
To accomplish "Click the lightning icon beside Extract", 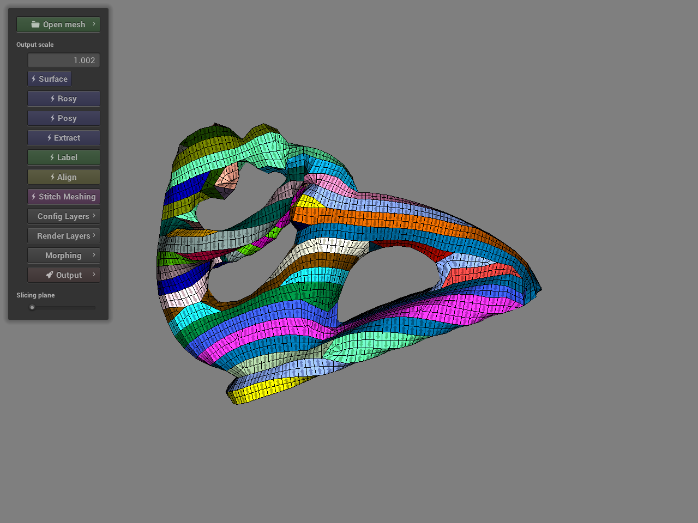I will 49,138.
